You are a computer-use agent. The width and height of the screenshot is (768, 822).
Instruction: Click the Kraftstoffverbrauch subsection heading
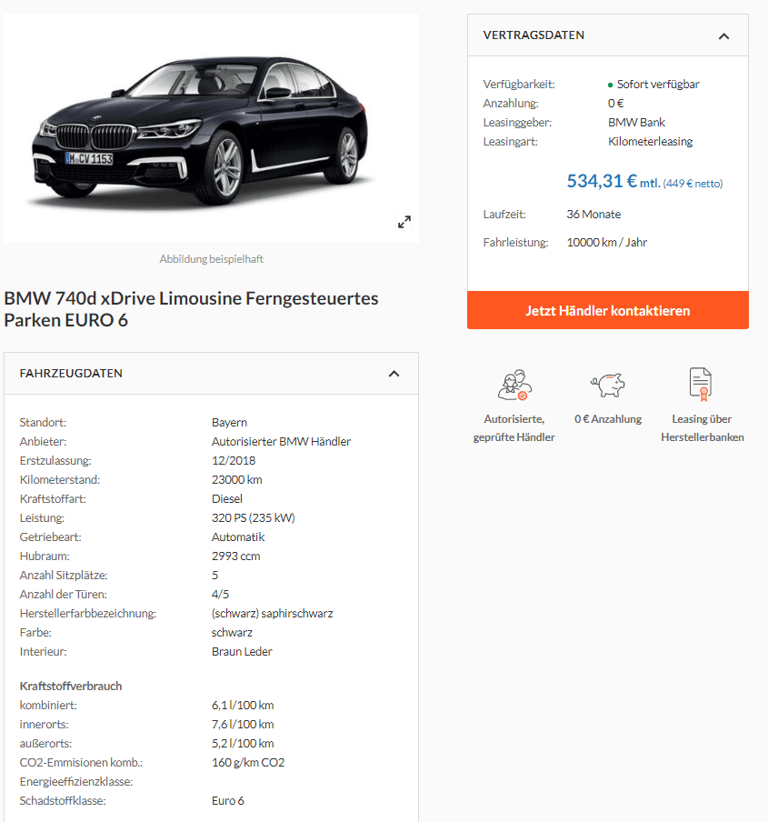tap(71, 687)
